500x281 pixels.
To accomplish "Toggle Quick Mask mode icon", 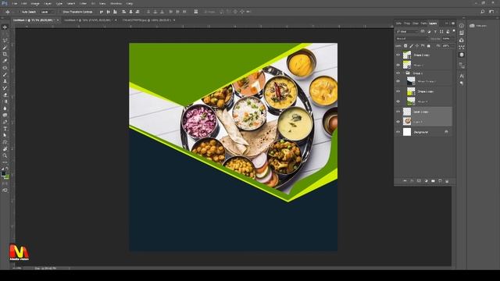I will coord(5,183).
